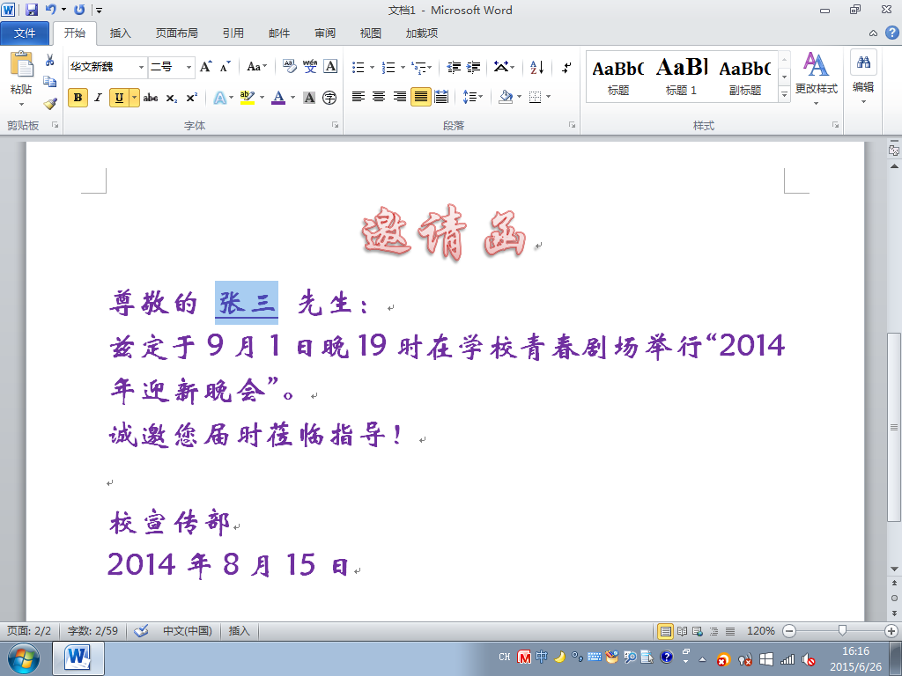Open Font dialog launcher
The image size is (902, 676).
click(336, 125)
